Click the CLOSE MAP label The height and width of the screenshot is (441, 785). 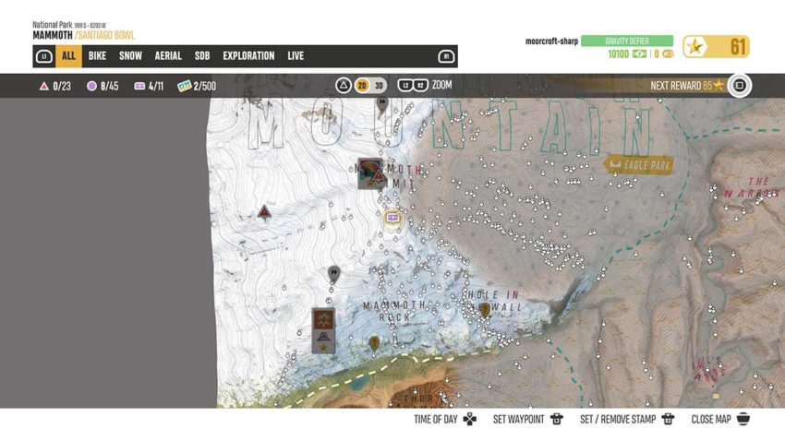pos(711,419)
